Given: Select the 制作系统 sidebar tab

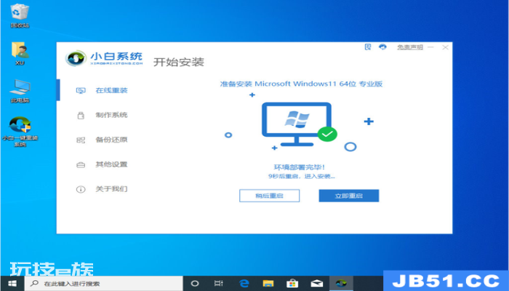Looking at the screenshot, I should (x=111, y=115).
